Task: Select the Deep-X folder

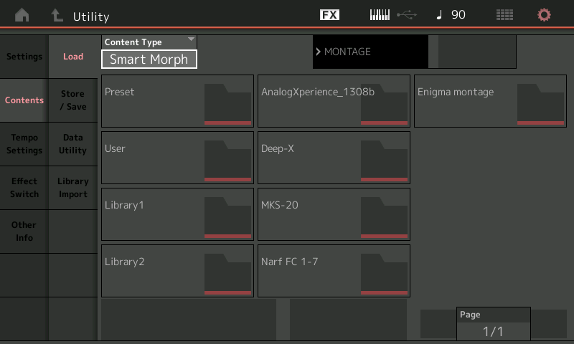Action: (334, 158)
